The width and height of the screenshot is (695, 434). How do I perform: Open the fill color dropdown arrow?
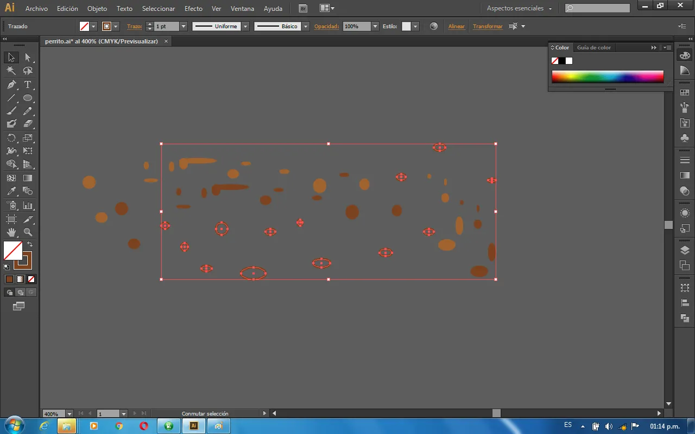(93, 26)
